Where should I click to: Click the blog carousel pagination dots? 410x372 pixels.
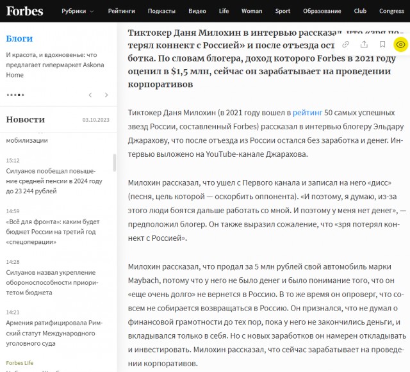15,95
